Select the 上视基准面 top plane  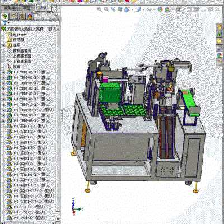(19, 56)
